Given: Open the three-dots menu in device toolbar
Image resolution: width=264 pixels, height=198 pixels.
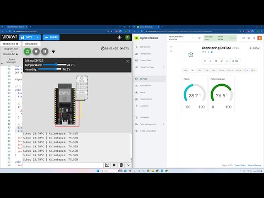Looking at the screenshot, I should (x=227, y=61).
